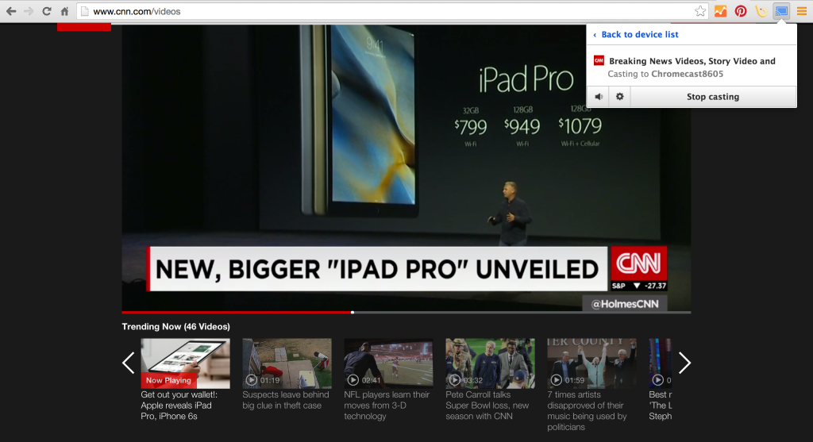Click the Trending Now (46 Videos) heading
Viewport: 813px width, 442px height.
175,326
